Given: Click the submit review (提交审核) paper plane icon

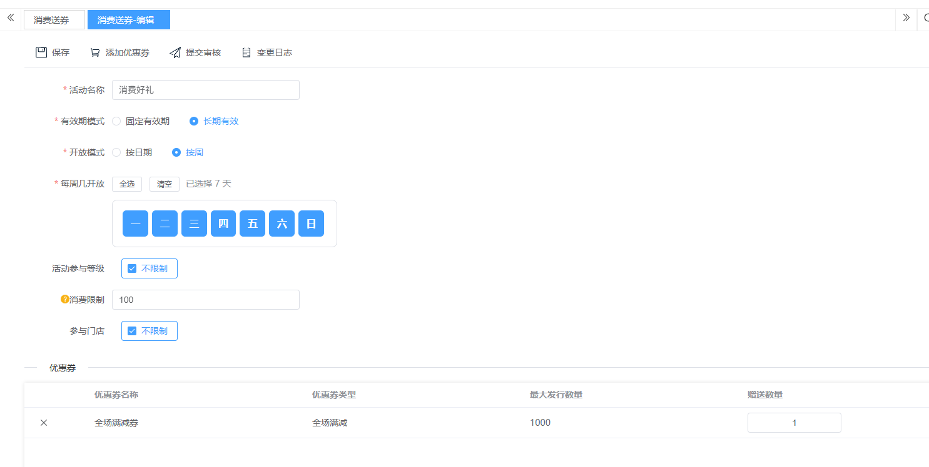Looking at the screenshot, I should click(175, 52).
